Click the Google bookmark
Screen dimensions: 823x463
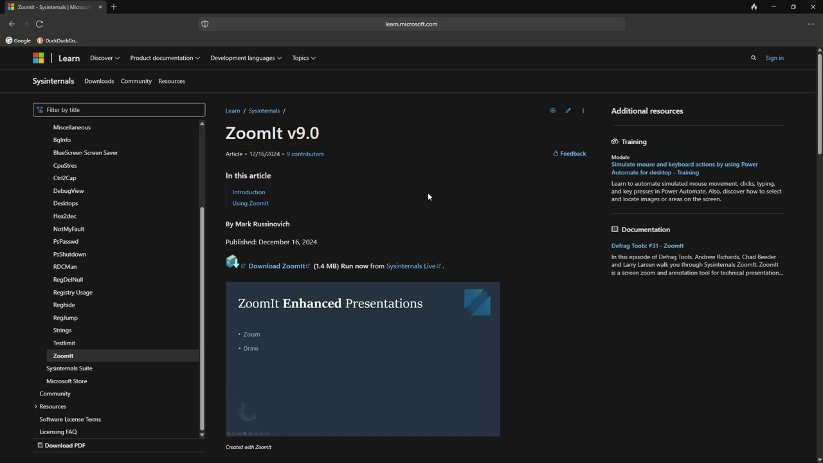point(18,41)
